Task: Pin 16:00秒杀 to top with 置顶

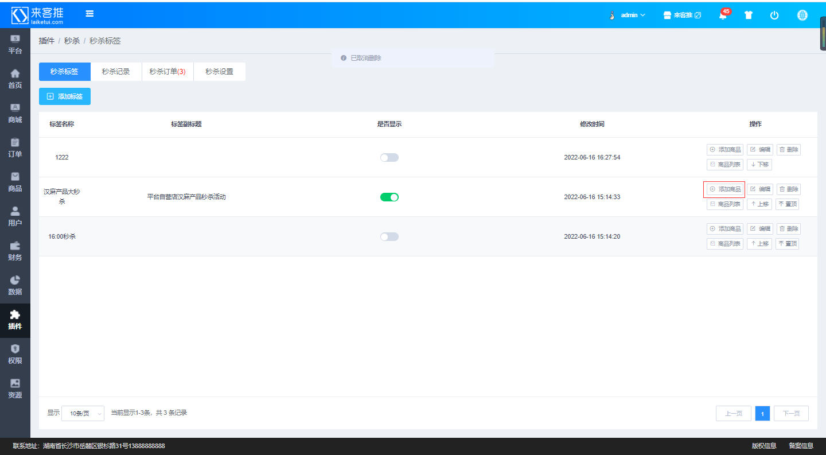Action: (788, 244)
